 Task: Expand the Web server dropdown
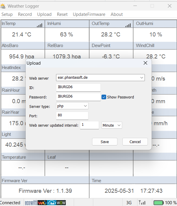[142, 78]
